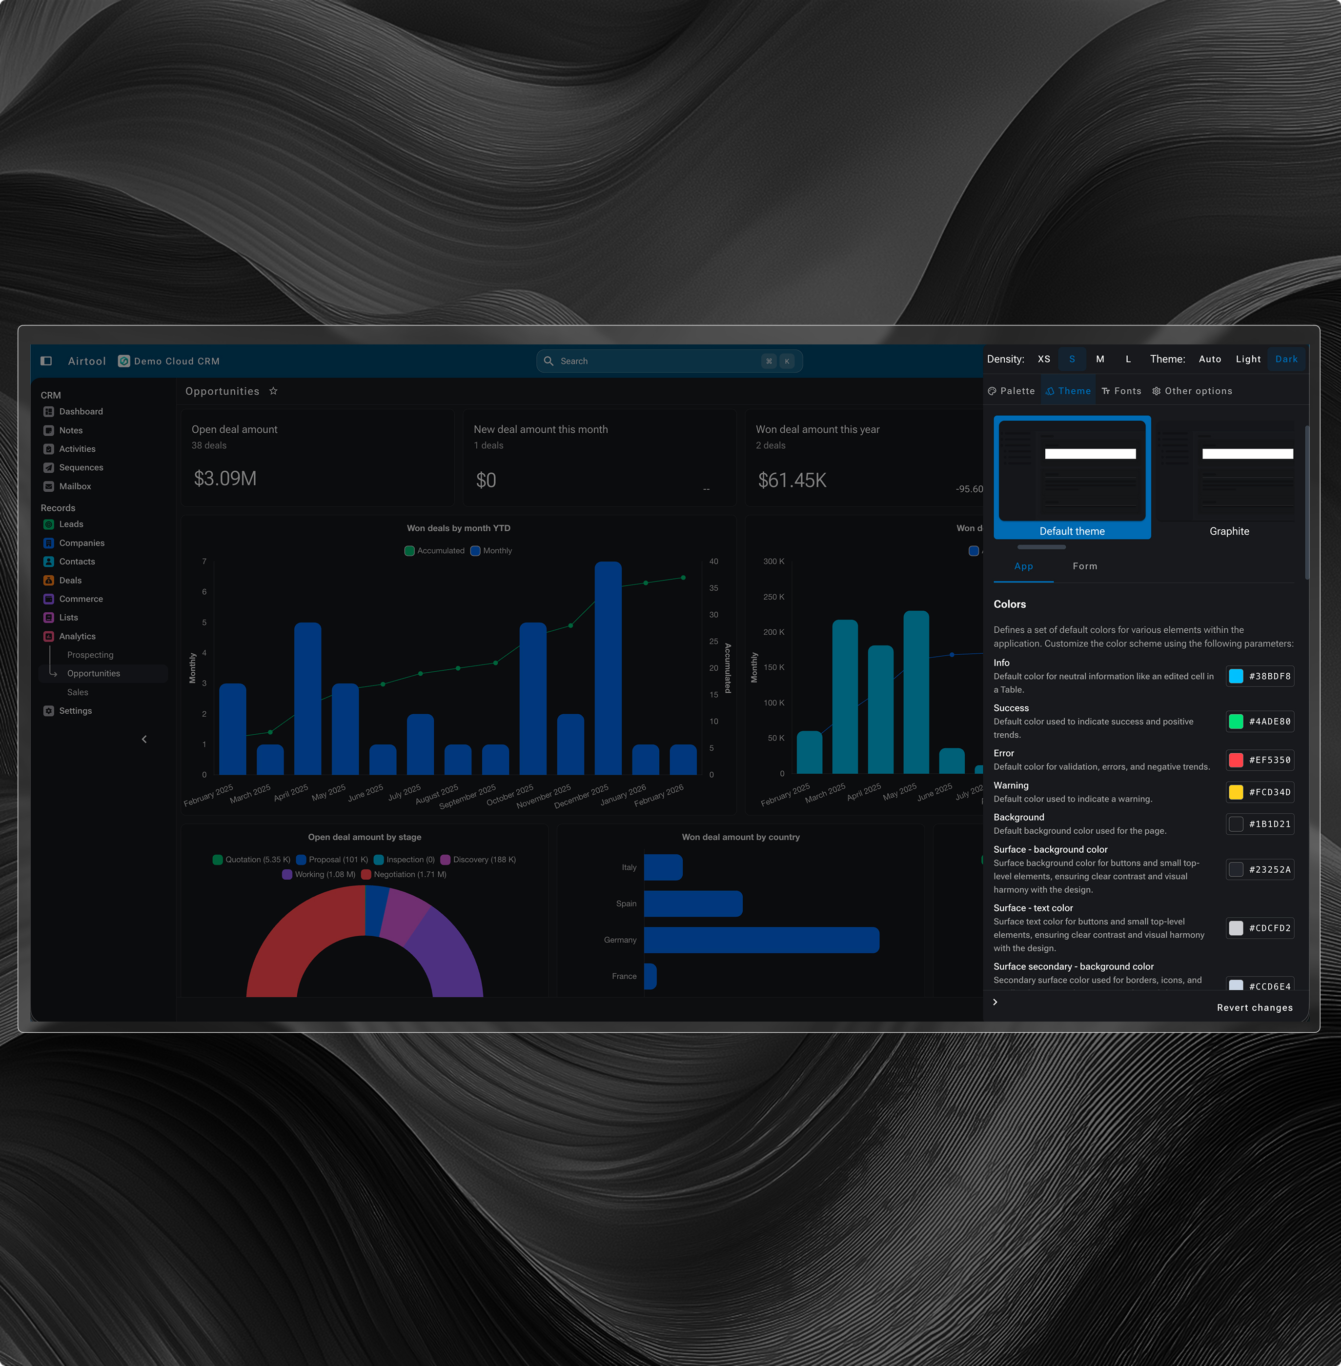The image size is (1341, 1366).
Task: Open the Prospecting analytics page
Action: click(90, 655)
